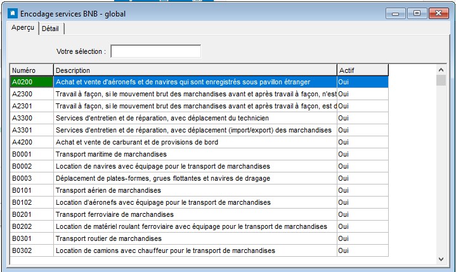Close the Encodage services BNB window

point(438,13)
